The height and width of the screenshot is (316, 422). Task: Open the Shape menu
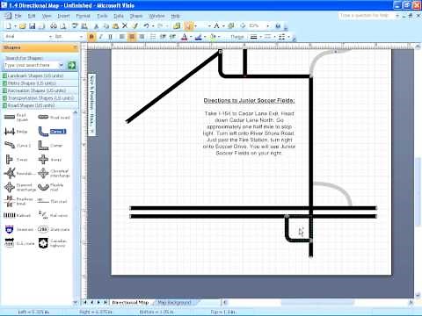136,16
